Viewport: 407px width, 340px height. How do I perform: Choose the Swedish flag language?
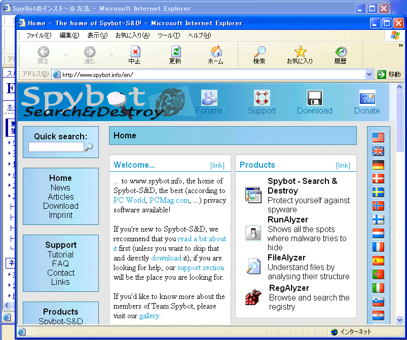378,192
